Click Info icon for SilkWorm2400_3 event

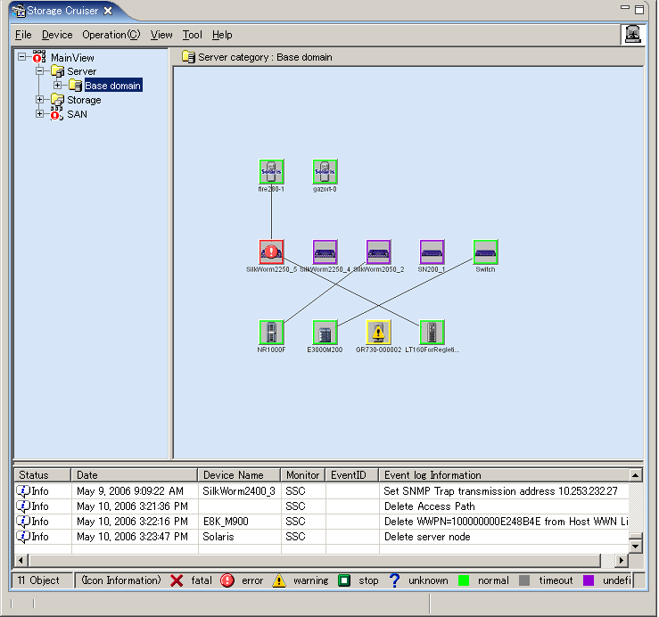(23, 491)
